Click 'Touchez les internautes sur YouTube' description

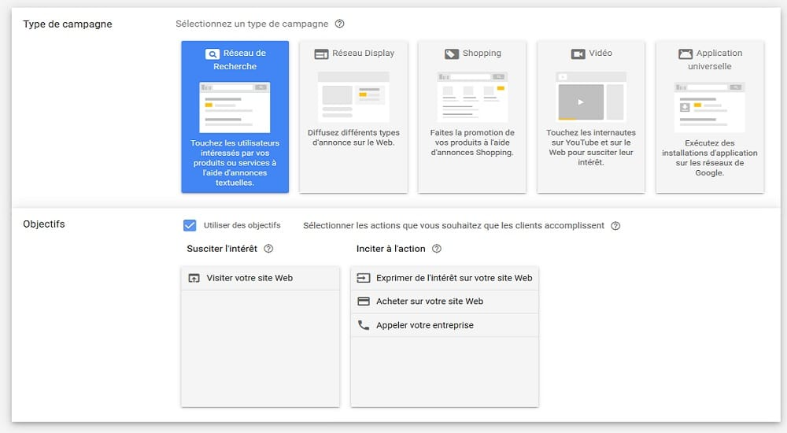(x=591, y=147)
